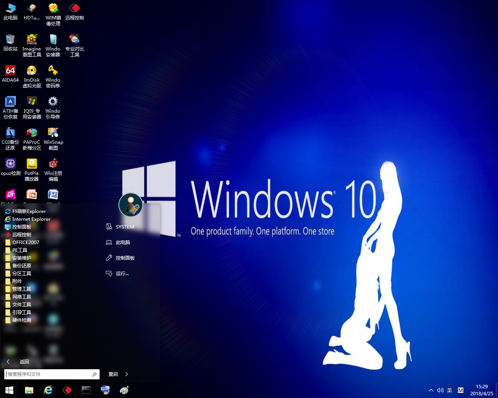Viewport: 498px width, 398px height.
Task: Open the network computer taskbar icon
Action: pos(105,390)
